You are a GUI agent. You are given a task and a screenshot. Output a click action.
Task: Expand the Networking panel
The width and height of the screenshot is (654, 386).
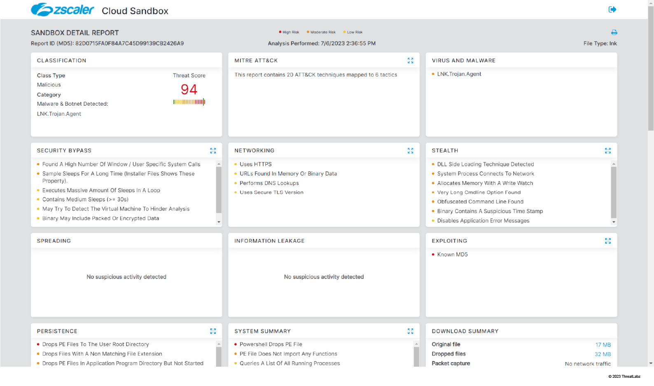[410, 151]
